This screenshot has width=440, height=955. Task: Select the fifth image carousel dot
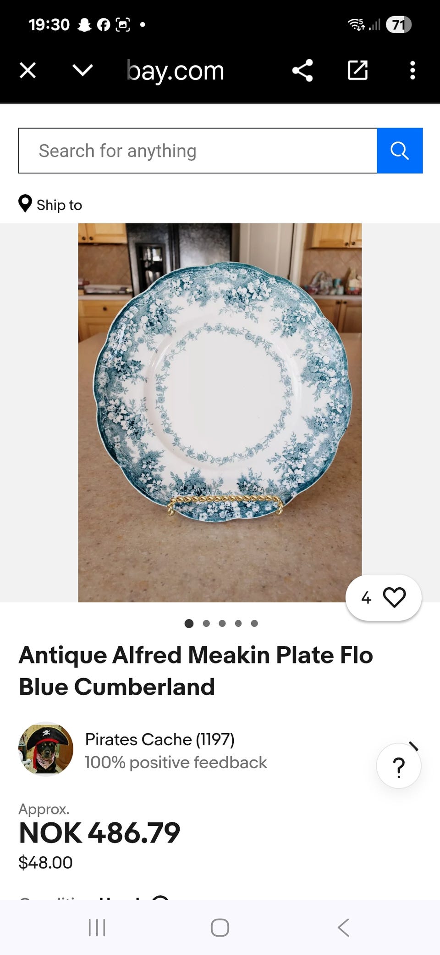[x=254, y=624]
